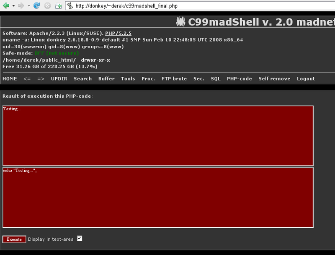Click the browser Back arrow icon
Viewport: 335px width, 255px height.
point(6,5)
